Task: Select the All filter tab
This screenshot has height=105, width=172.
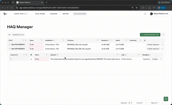Action: click(x=9, y=34)
